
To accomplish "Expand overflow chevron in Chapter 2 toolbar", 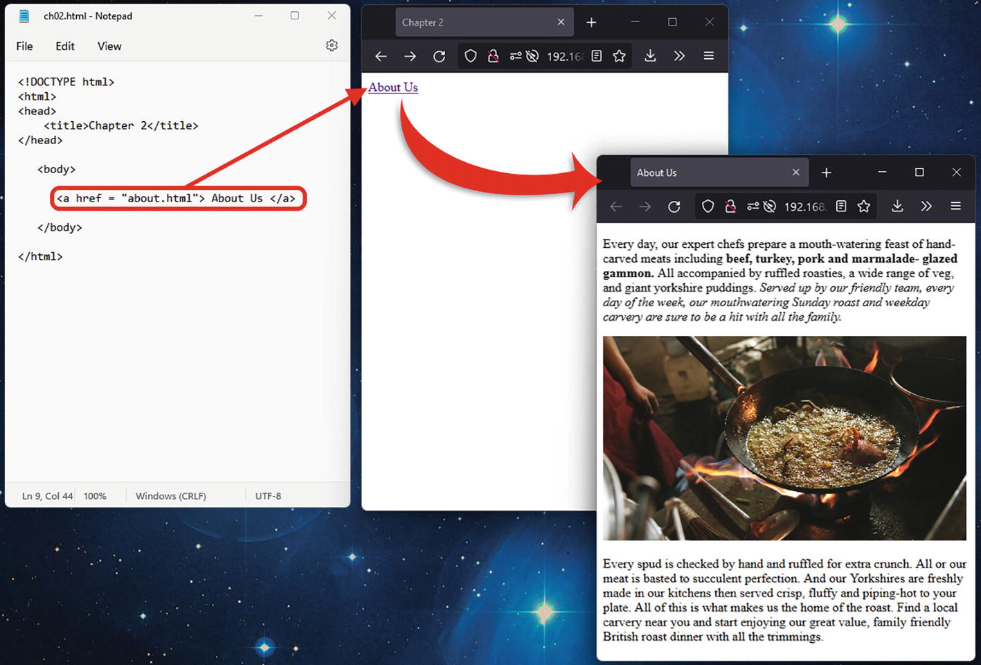I will tap(679, 56).
